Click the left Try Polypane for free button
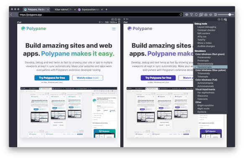Image resolution: width=244 pixels, height=159 pixels. click(x=52, y=78)
